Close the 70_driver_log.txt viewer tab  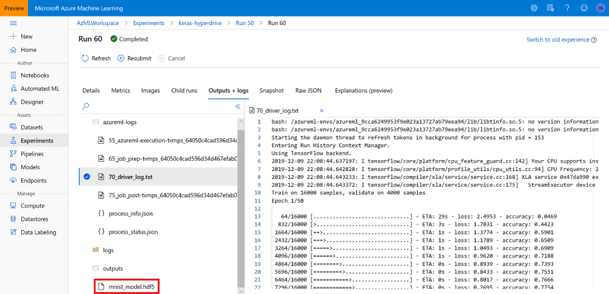click(322, 111)
